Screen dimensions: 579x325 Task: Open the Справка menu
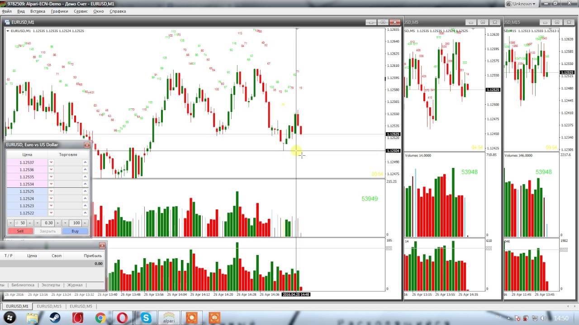[x=118, y=11]
